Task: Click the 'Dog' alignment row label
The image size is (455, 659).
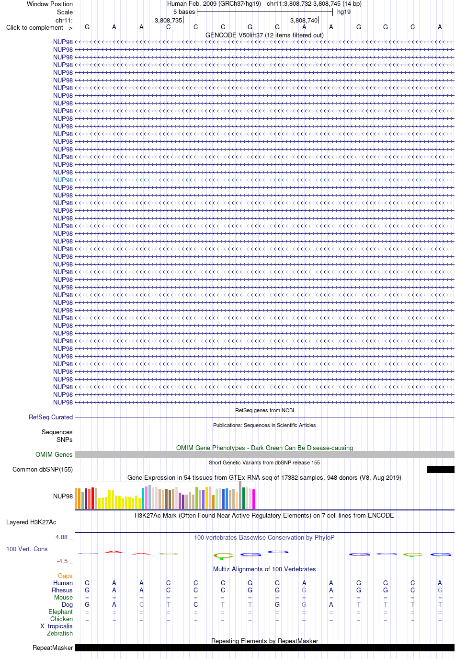Action: coord(67,604)
